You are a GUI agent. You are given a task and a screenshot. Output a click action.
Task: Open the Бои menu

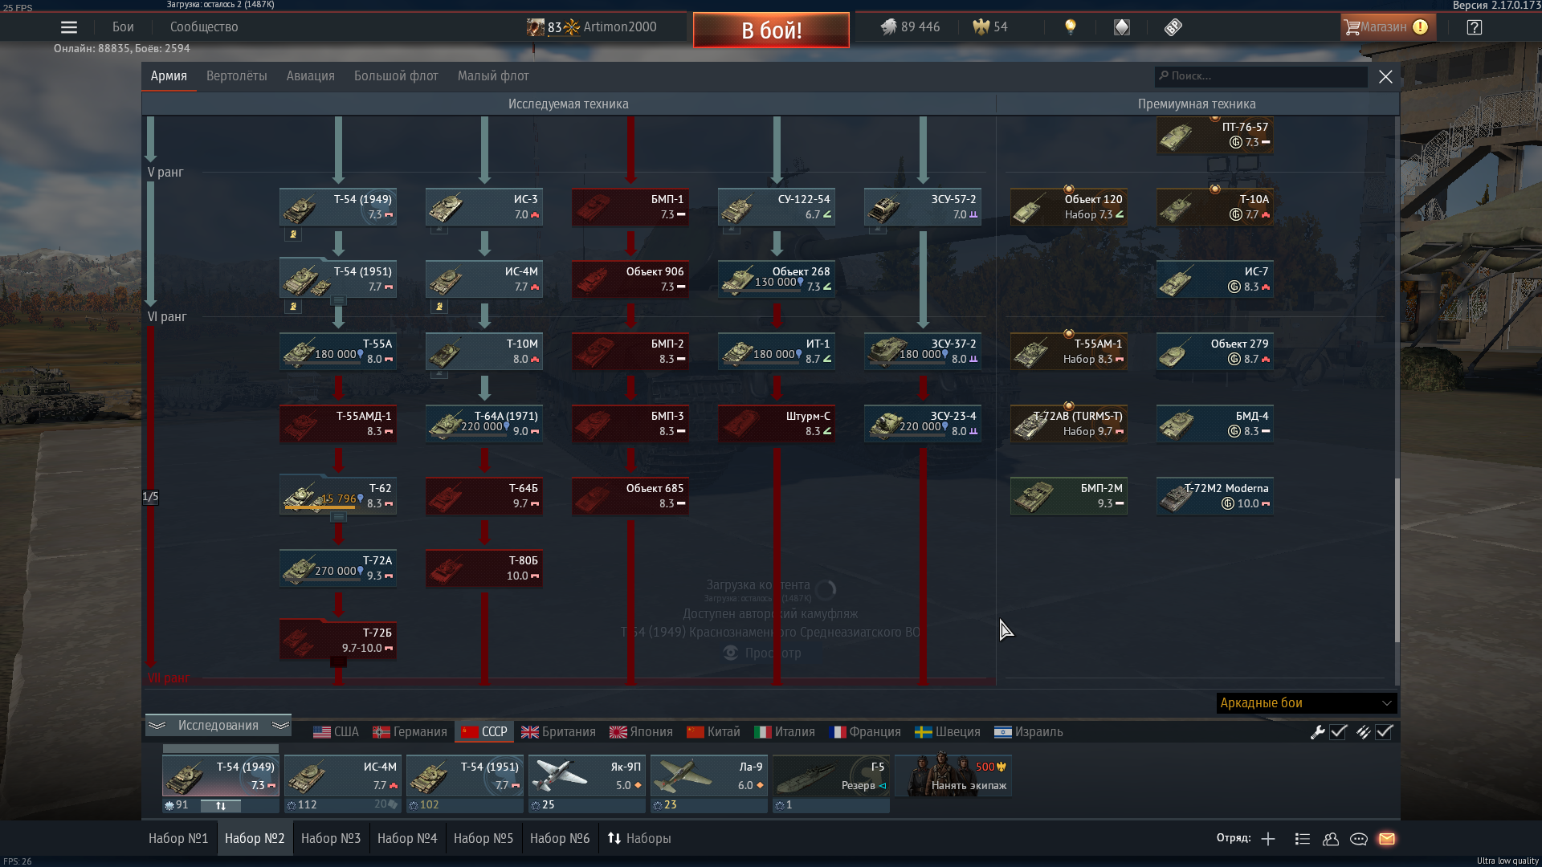[x=123, y=27]
